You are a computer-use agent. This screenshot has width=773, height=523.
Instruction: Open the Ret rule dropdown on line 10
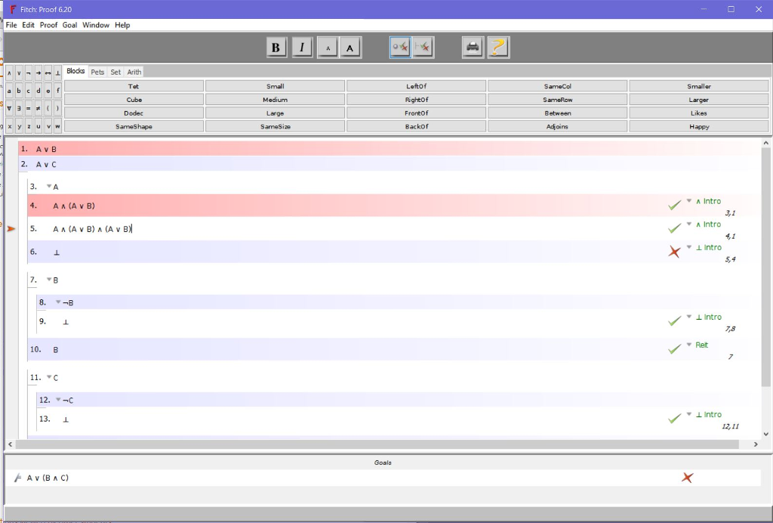tap(688, 345)
